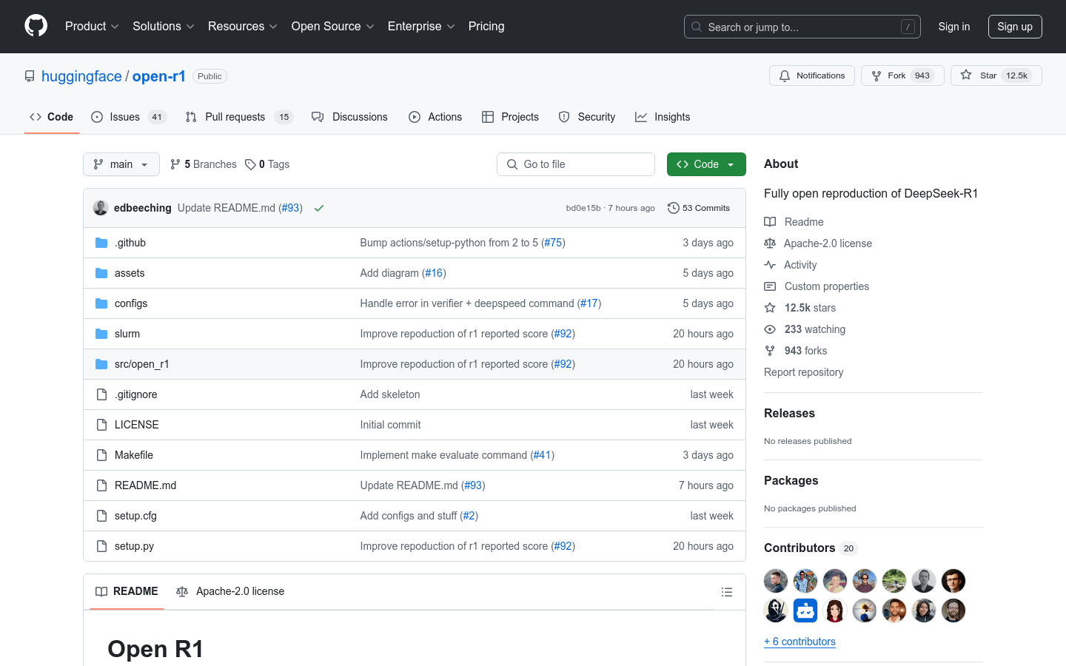Open the Makefile file
Image resolution: width=1066 pixels, height=666 pixels.
[x=134, y=455]
